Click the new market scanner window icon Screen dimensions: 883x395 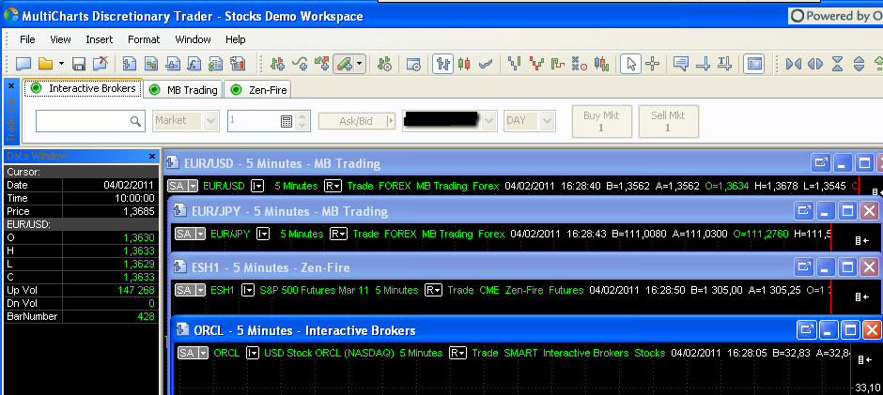pos(151,64)
